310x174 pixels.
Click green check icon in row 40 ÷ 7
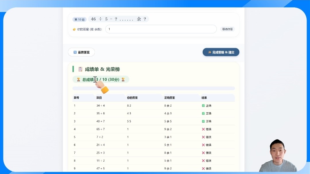tap(203, 121)
